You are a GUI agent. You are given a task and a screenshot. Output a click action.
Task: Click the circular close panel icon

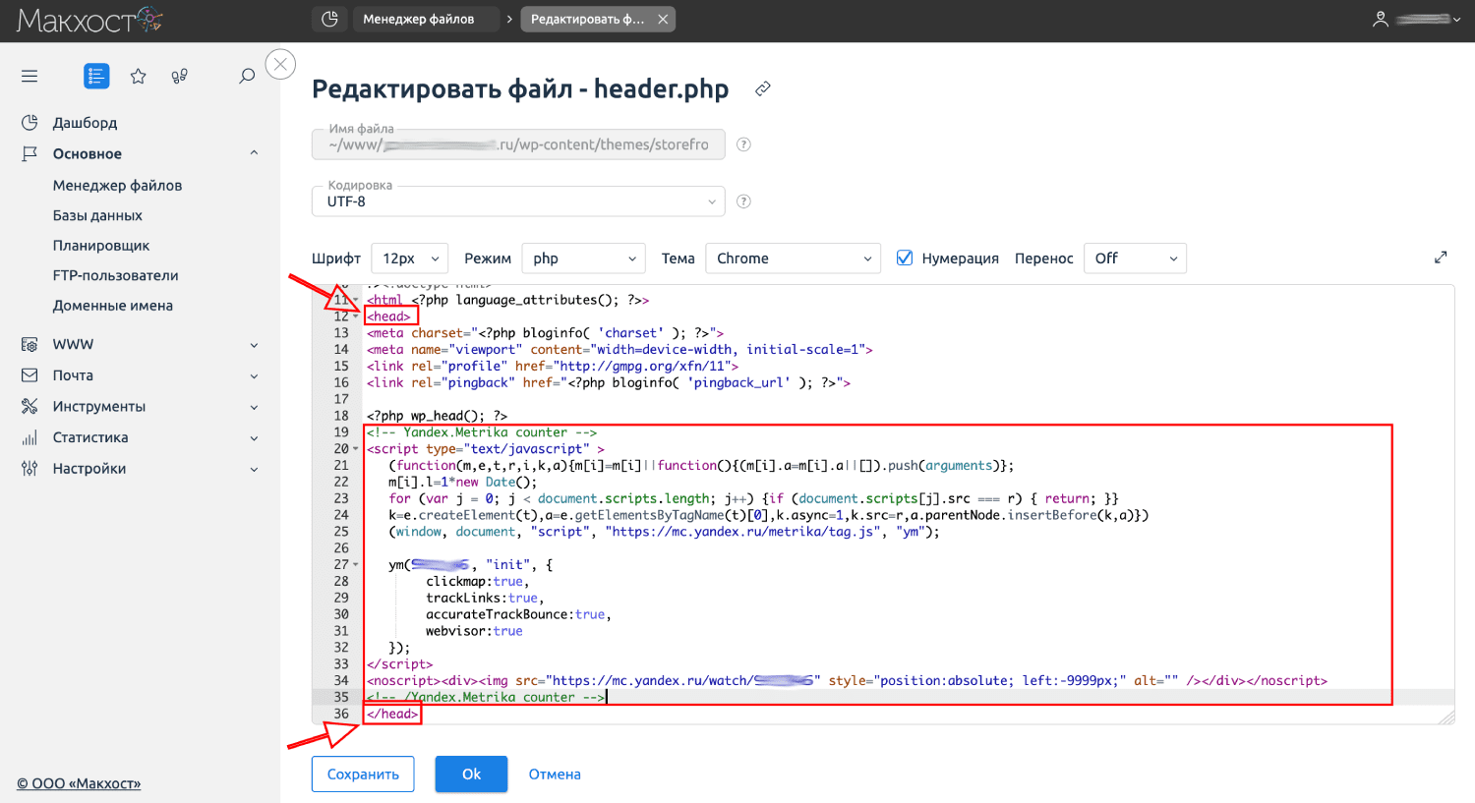click(280, 65)
